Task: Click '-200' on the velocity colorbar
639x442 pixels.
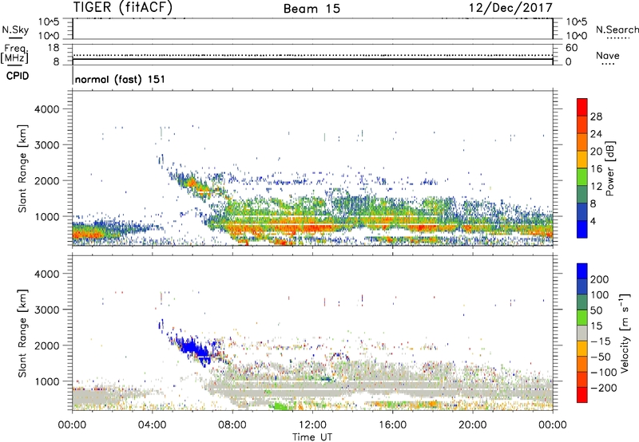Action: coord(604,388)
